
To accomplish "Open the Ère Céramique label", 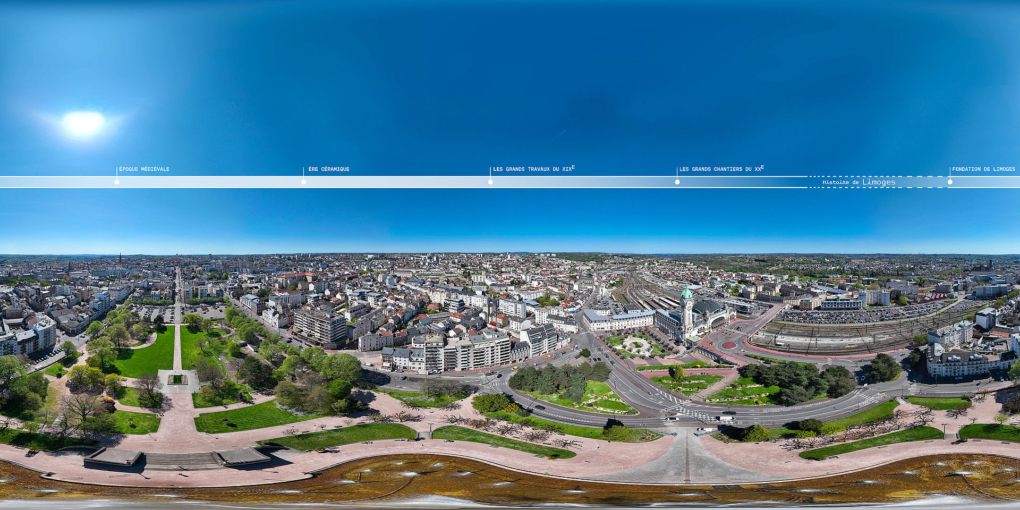I will pos(329,169).
